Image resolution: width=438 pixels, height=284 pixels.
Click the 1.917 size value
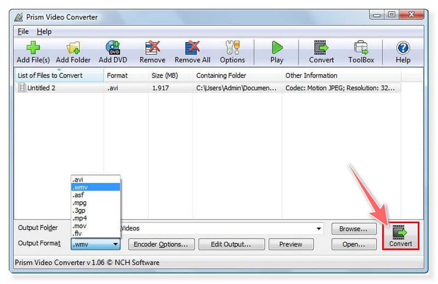tap(160, 88)
